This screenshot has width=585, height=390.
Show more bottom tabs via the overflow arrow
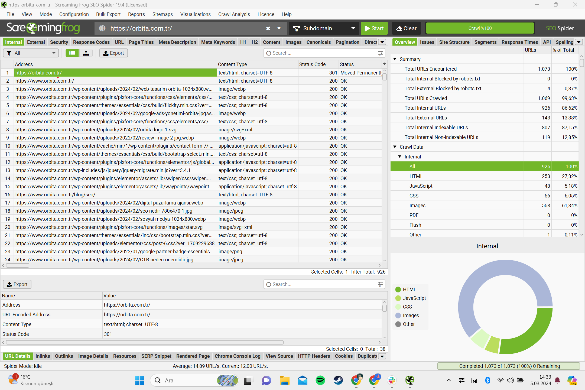382,356
